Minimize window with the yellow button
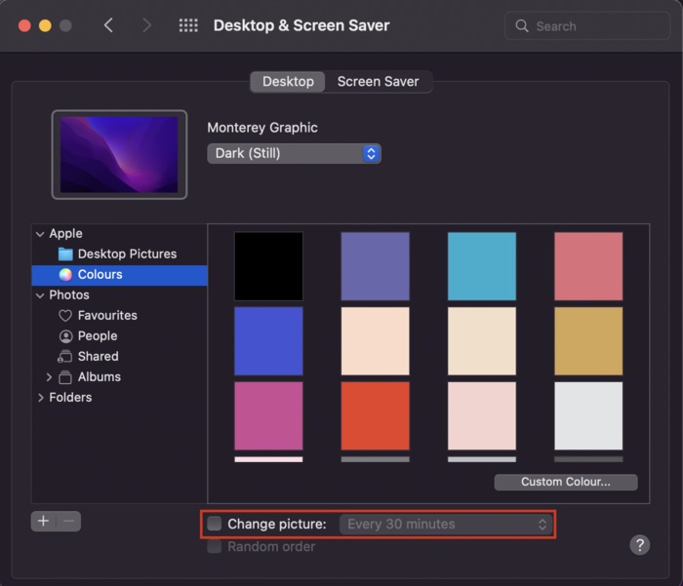Screen dimensions: 683x586 click(45, 25)
